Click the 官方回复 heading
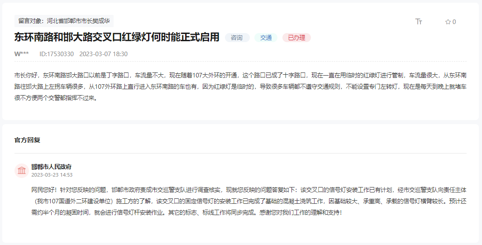 (27, 140)
